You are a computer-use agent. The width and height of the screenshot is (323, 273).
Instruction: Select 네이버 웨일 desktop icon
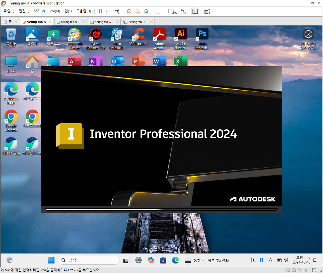[x=11, y=146]
